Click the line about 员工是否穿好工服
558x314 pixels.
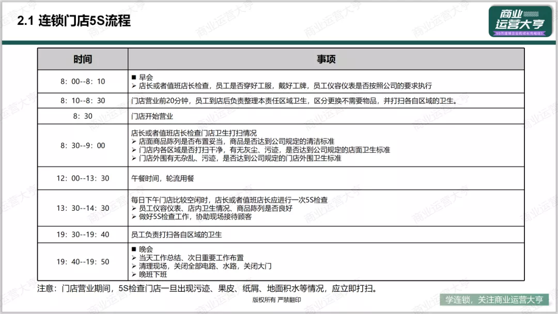pos(285,86)
